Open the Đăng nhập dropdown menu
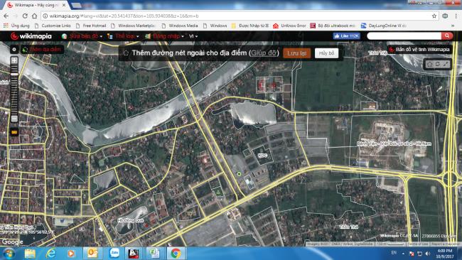The image size is (462, 260). click(x=165, y=36)
